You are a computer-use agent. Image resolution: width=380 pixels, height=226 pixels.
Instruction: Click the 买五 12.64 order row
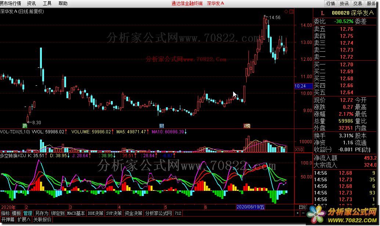(x=345, y=93)
